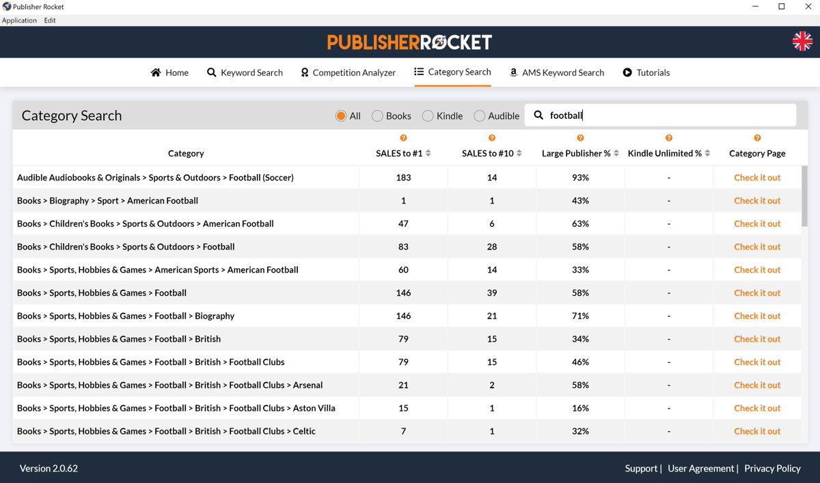
Task: Select the Audible radio button
Action: pyautogui.click(x=480, y=115)
